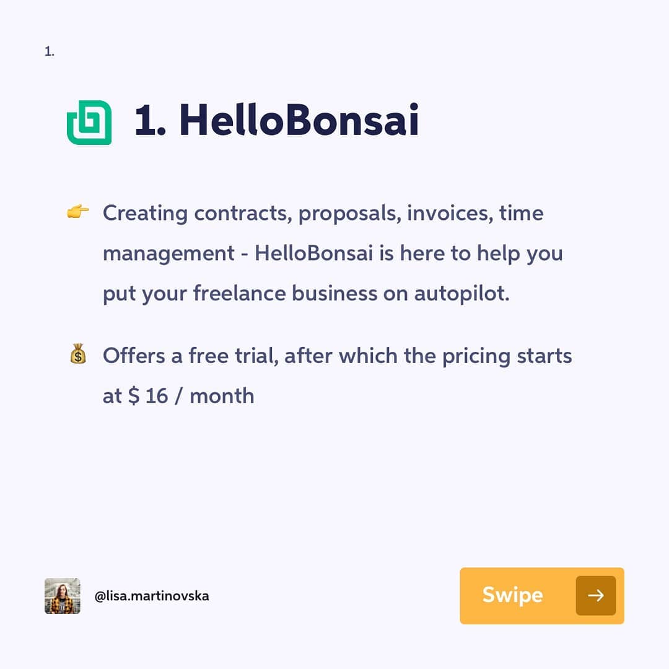The height and width of the screenshot is (669, 669).
Task: Click the line starting with "management - HelloBonsai"
Action: [x=332, y=253]
